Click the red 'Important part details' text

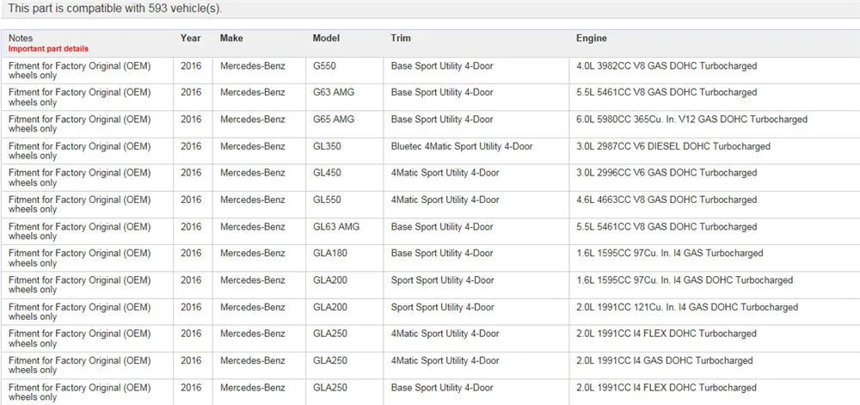(48, 49)
